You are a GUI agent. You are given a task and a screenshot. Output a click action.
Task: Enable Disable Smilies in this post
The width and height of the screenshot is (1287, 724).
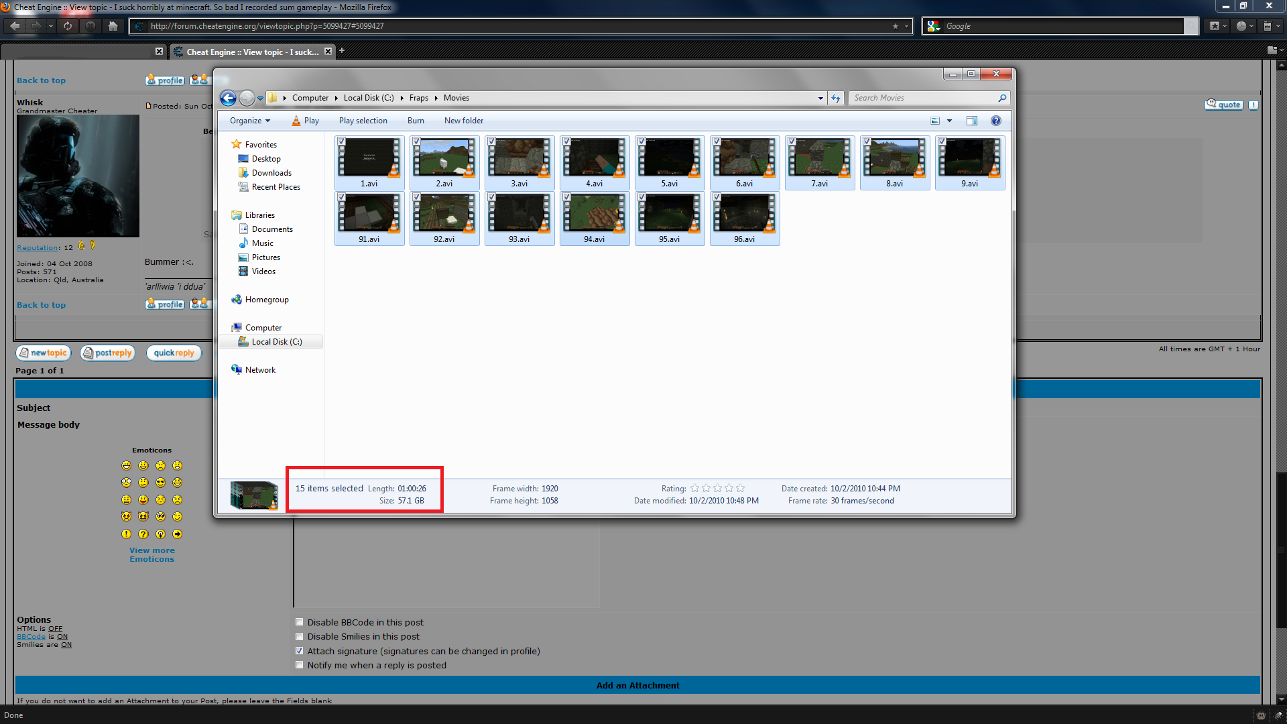[299, 636]
